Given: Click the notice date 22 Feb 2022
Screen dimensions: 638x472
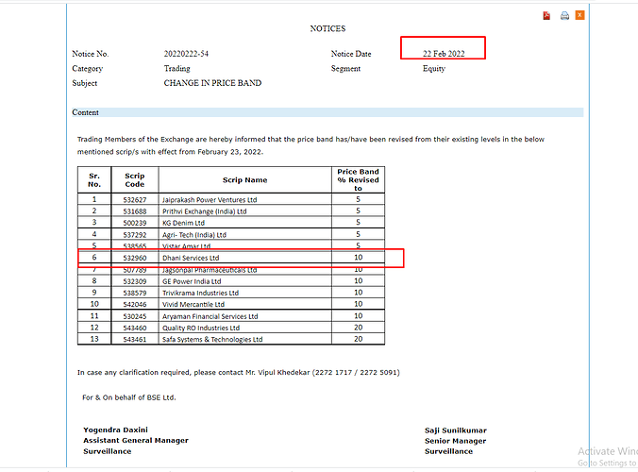Looking at the screenshot, I should pos(444,54).
